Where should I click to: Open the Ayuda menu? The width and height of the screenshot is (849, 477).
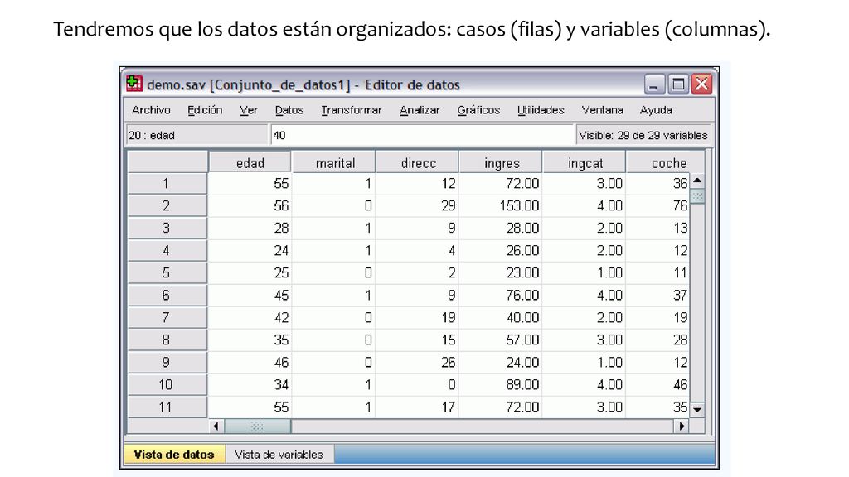coord(656,110)
